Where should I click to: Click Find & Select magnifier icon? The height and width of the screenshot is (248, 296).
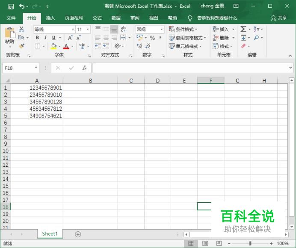[256, 38]
